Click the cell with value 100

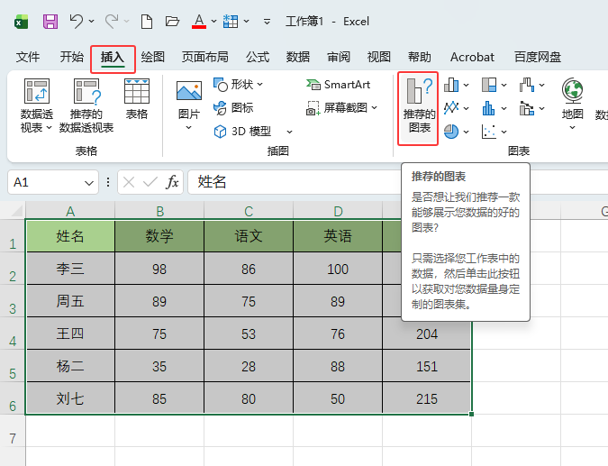pyautogui.click(x=338, y=269)
